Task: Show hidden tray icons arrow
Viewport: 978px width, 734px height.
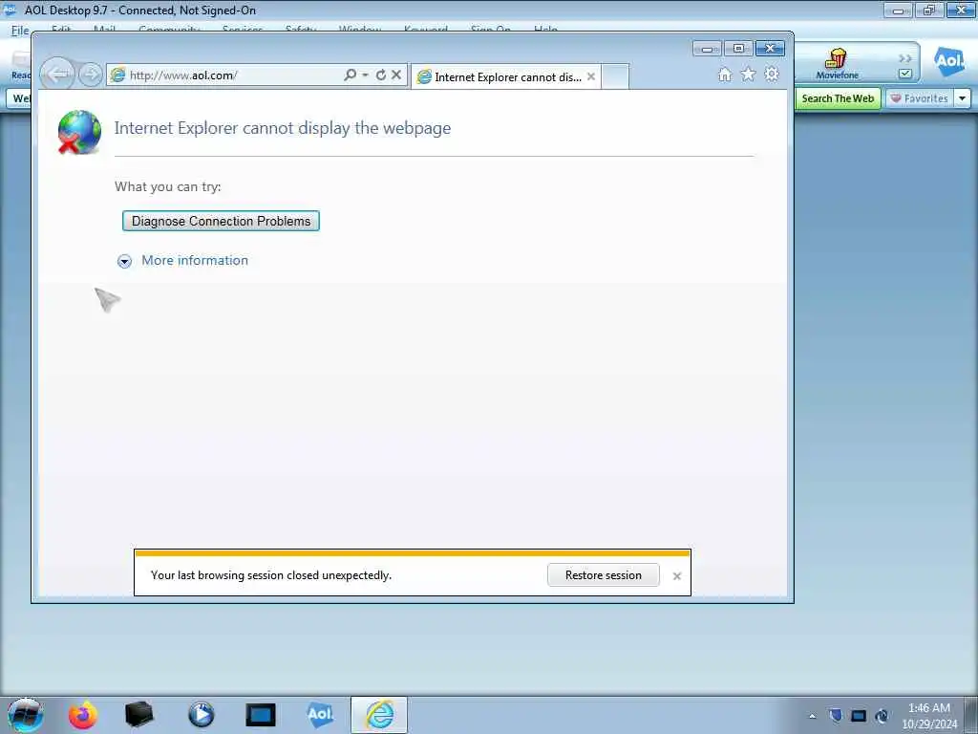Action: pyautogui.click(x=812, y=716)
